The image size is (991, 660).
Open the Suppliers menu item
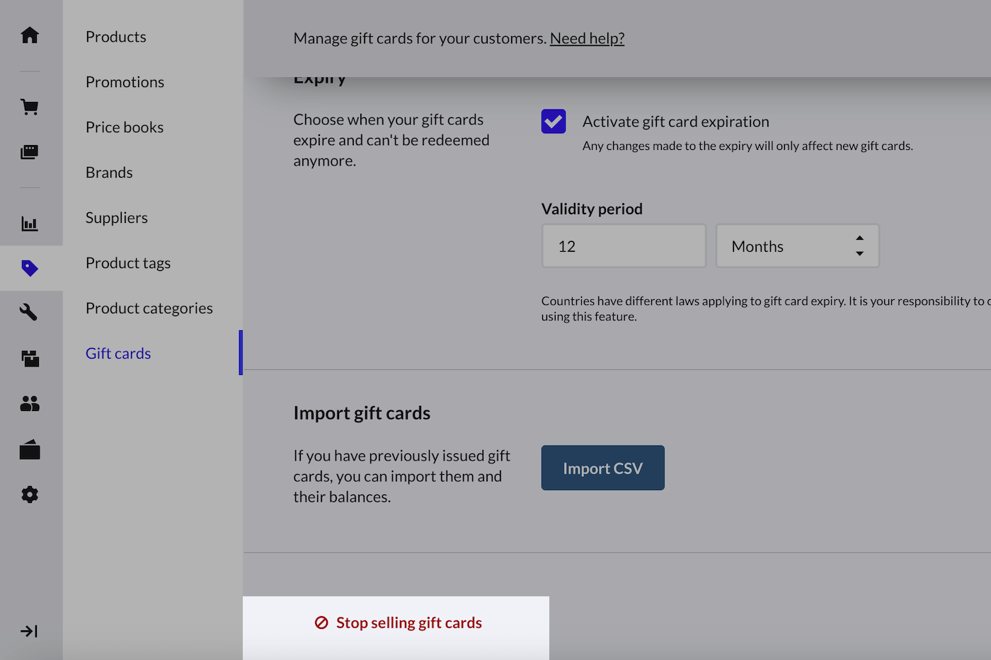coord(117,218)
